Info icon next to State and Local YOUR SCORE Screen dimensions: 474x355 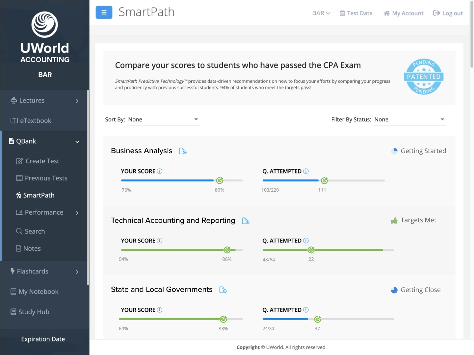160,310
